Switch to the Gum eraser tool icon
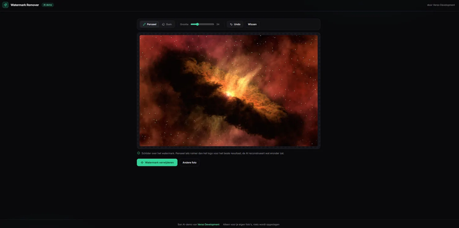 click(x=163, y=24)
